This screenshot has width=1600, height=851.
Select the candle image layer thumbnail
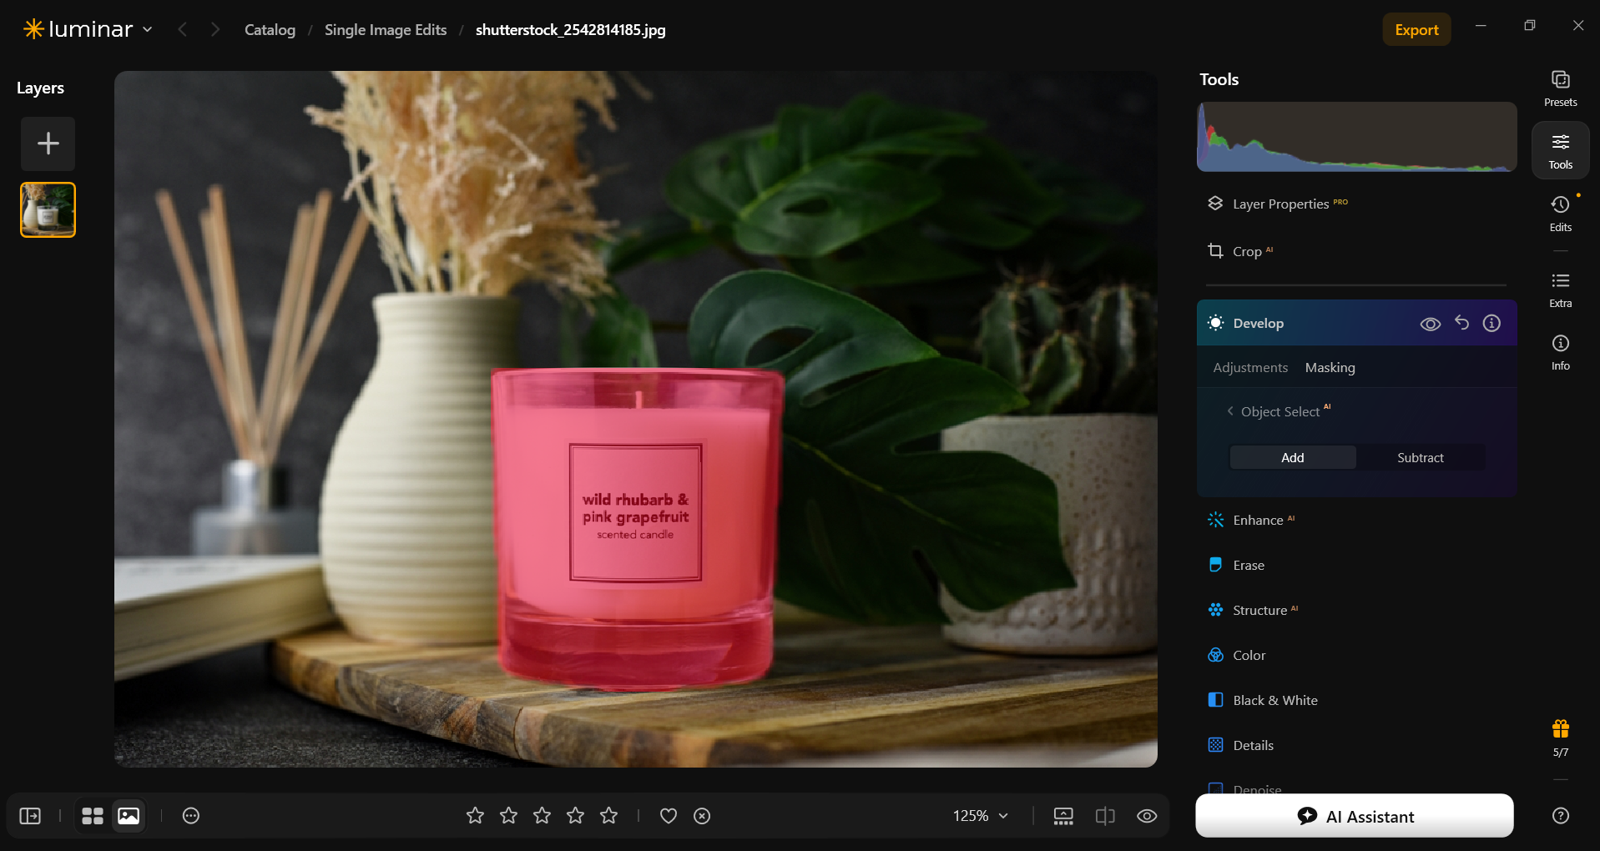pos(48,209)
